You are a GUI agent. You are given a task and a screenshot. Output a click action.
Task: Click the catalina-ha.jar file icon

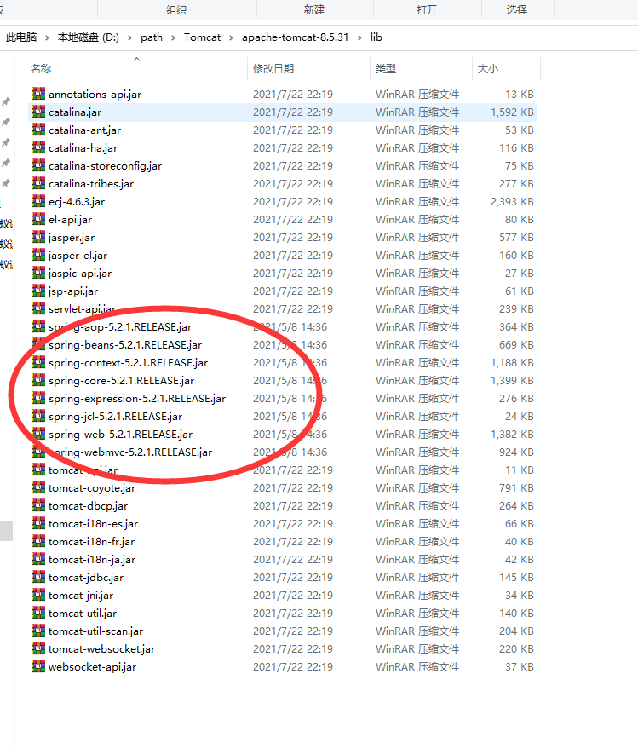38,147
